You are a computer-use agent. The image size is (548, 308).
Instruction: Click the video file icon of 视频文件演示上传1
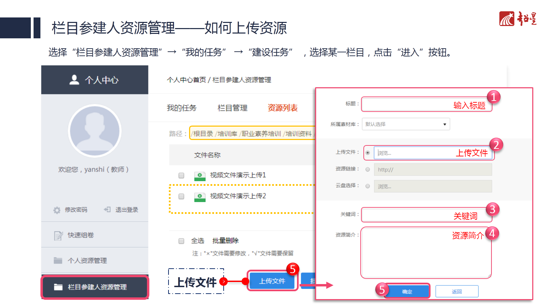click(x=200, y=176)
